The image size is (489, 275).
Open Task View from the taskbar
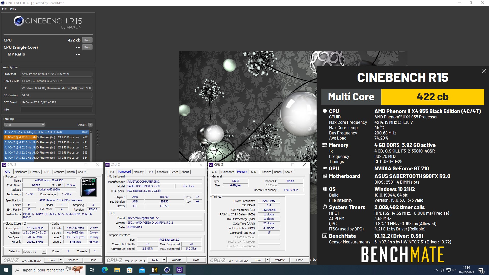(92, 270)
